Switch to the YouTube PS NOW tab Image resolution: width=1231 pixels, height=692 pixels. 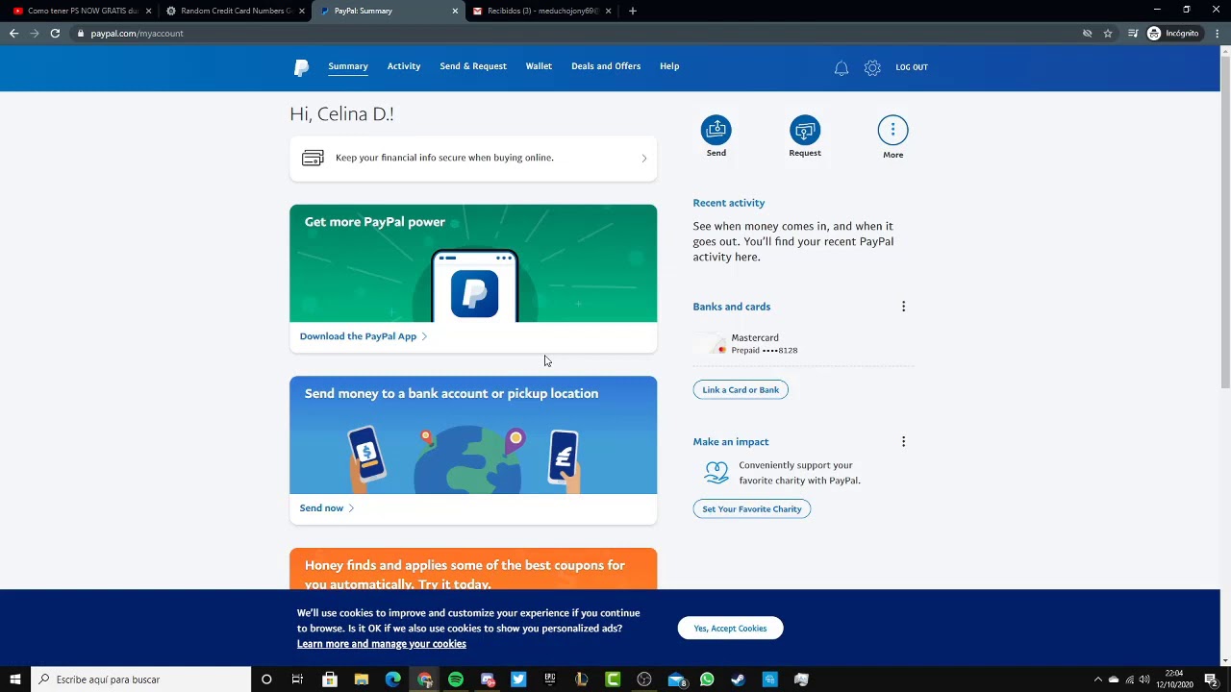tap(82, 11)
